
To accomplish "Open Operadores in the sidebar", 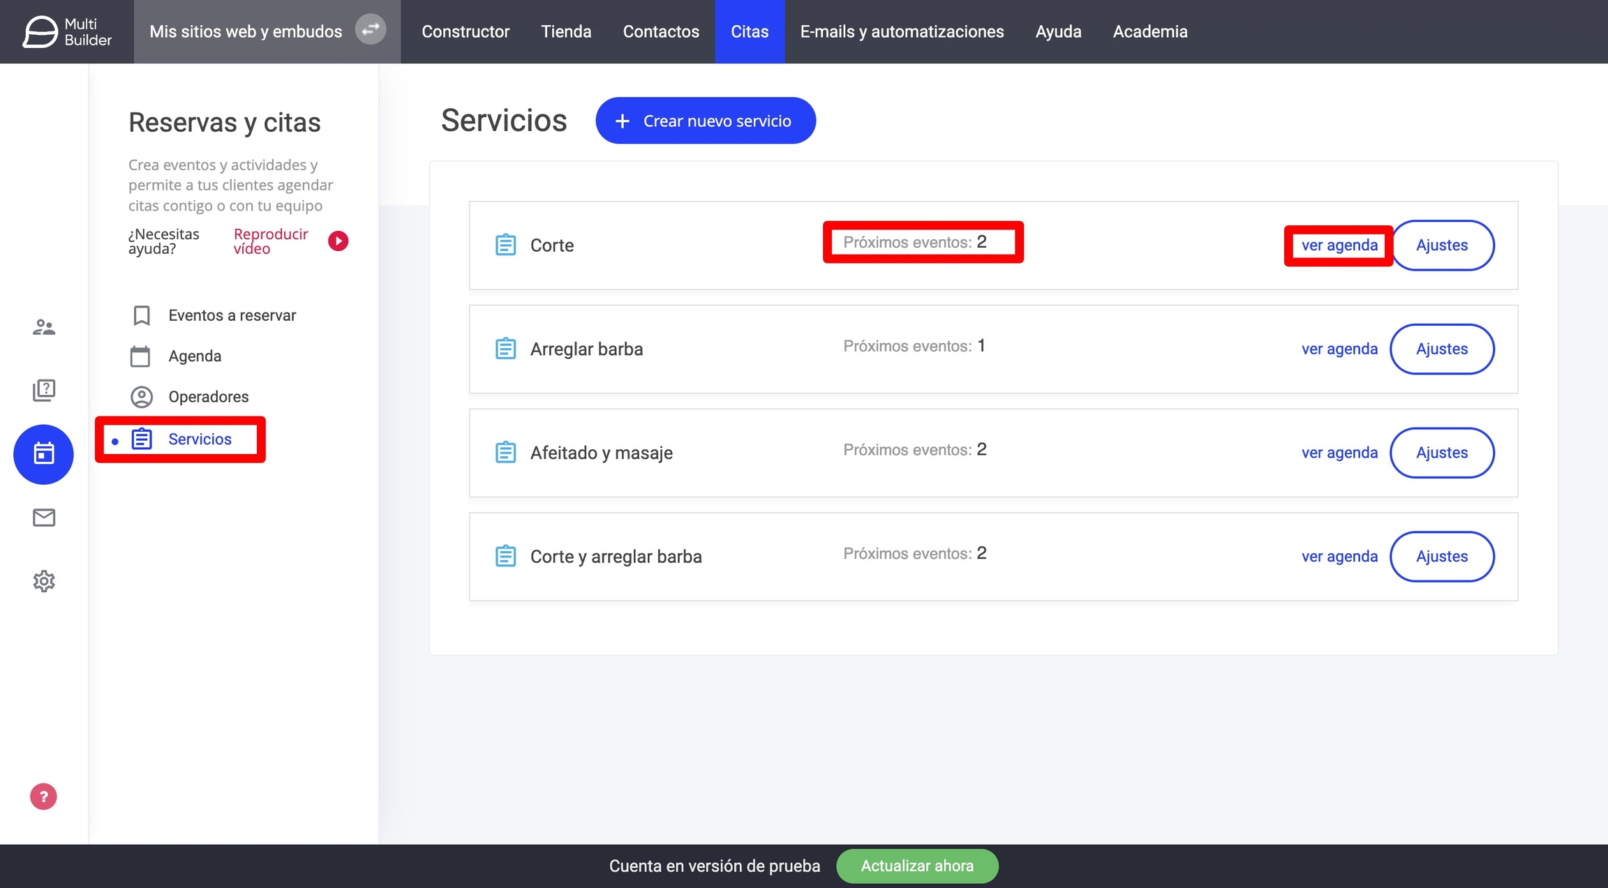I will 208,396.
